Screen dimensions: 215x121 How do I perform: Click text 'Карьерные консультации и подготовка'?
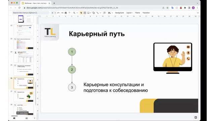coord(116,87)
